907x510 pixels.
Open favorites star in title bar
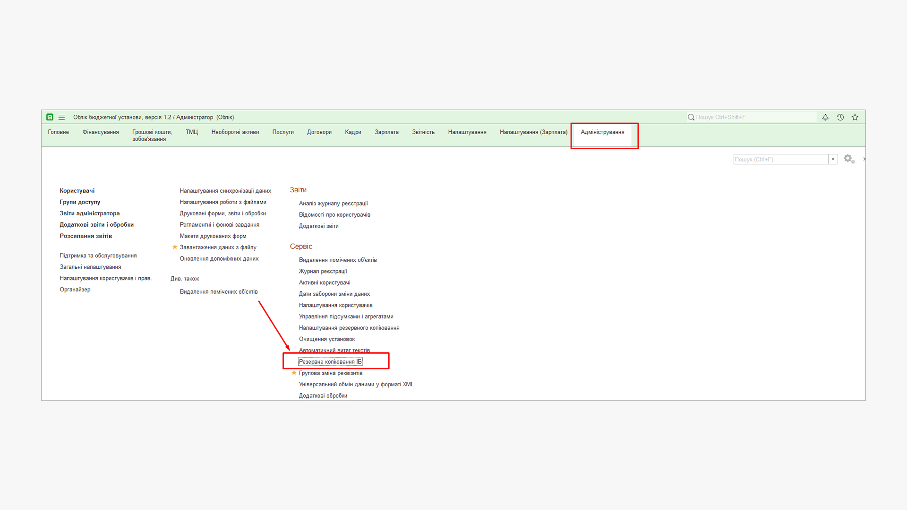[x=855, y=117]
